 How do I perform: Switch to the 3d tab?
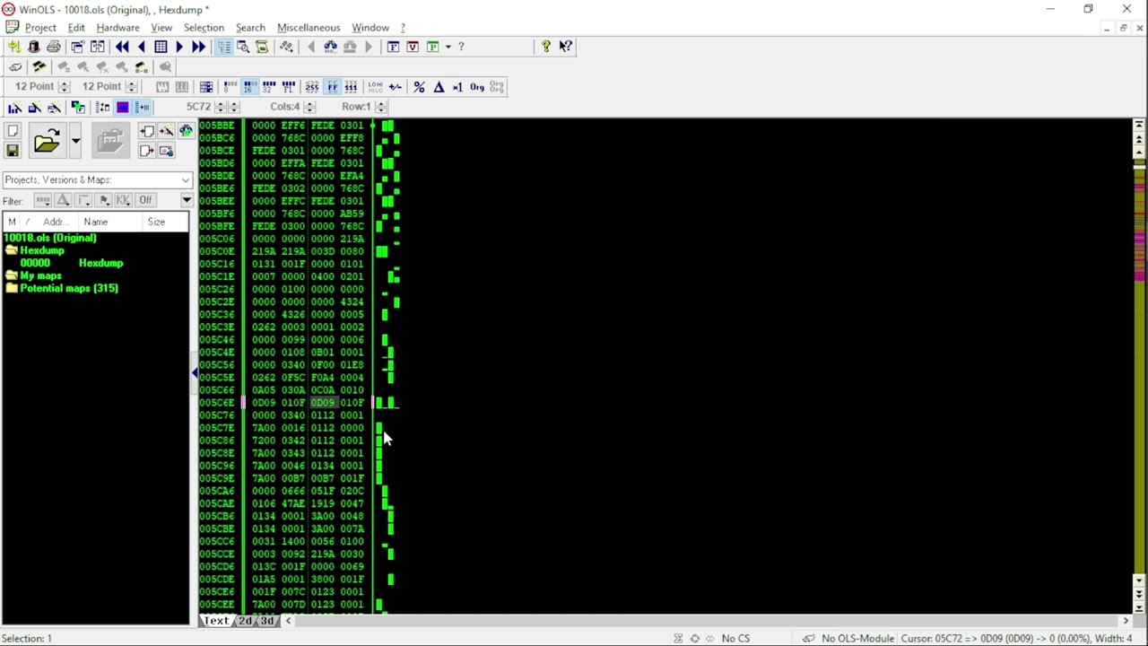267,621
